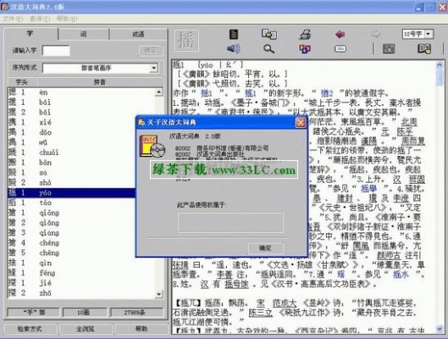Click the blue 摇水 link in definition

click(x=401, y=275)
